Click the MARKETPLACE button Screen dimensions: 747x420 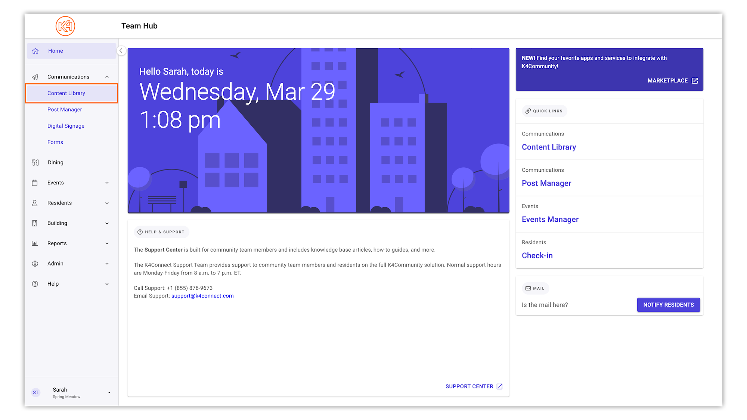[x=673, y=81]
